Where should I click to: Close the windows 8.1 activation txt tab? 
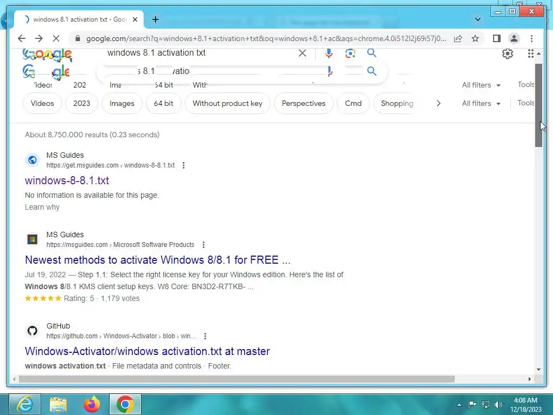tap(134, 19)
